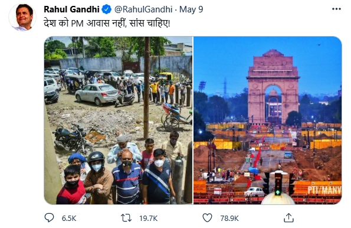Open the three-dot more options menu
Viewport: 351px width, 228px height.
(x=336, y=9)
